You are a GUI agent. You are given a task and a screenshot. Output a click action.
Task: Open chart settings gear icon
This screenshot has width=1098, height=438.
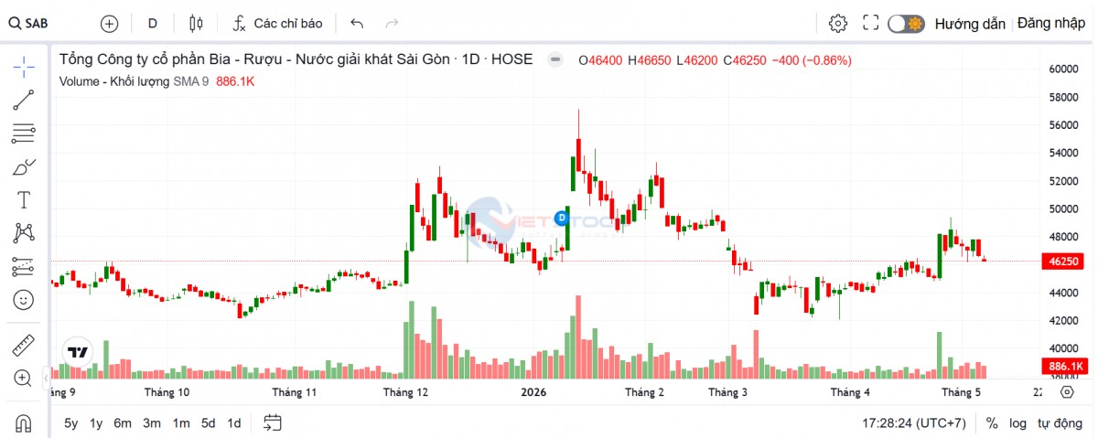tap(837, 23)
